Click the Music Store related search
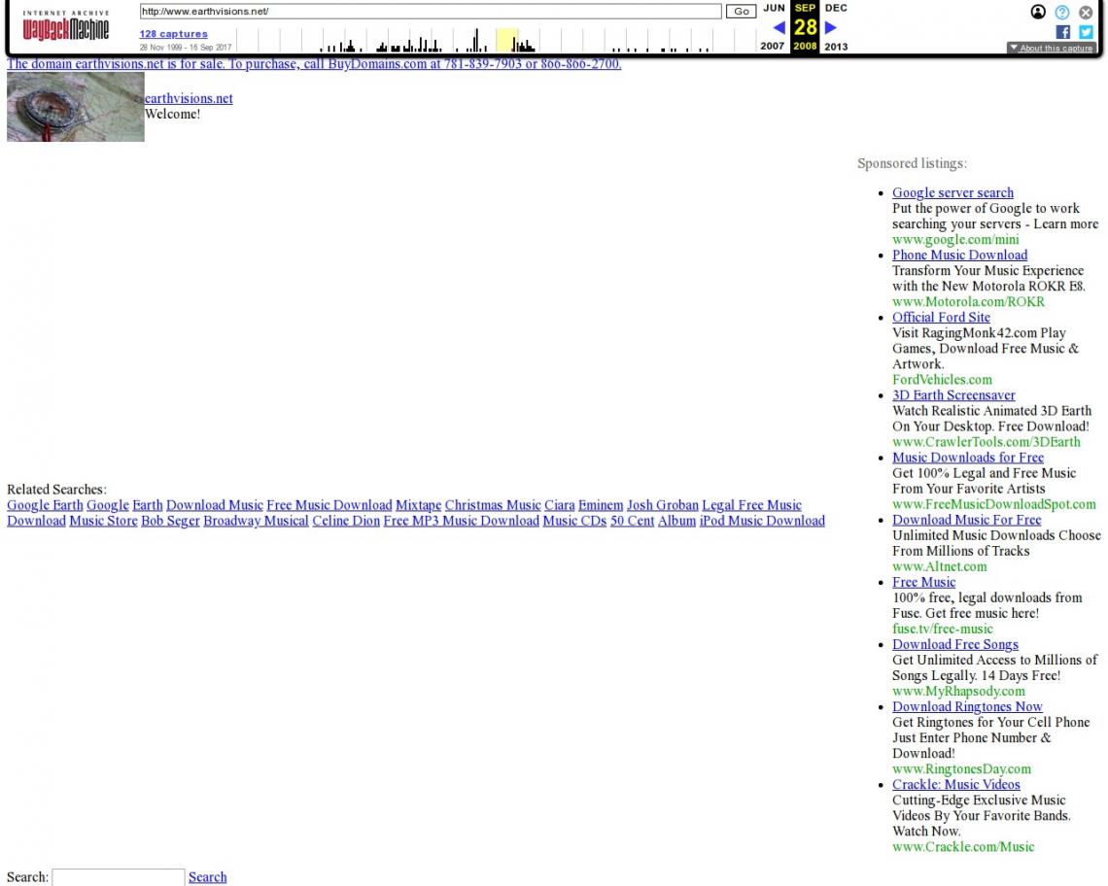Screen dimensions: 1108x886 coord(103,521)
